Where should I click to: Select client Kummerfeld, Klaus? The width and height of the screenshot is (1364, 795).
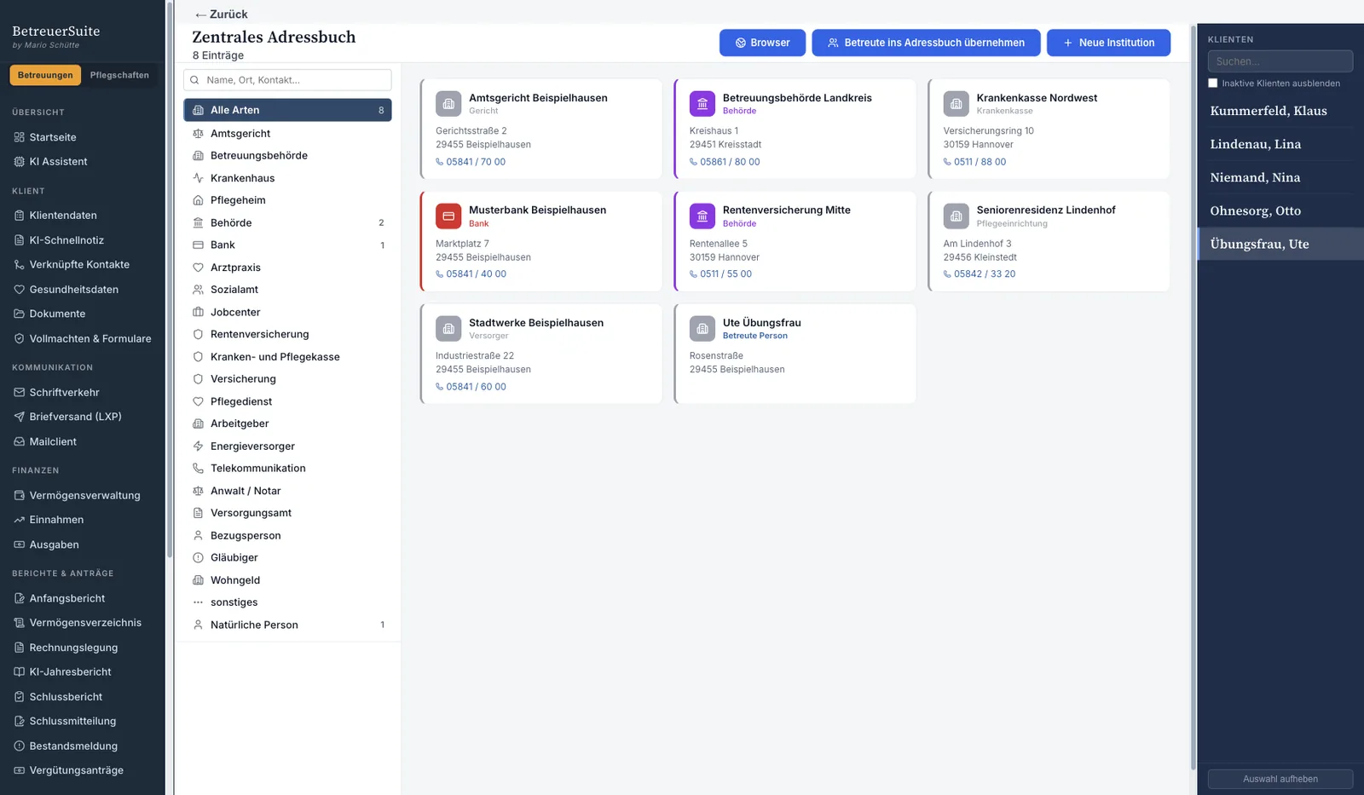[1280, 111]
